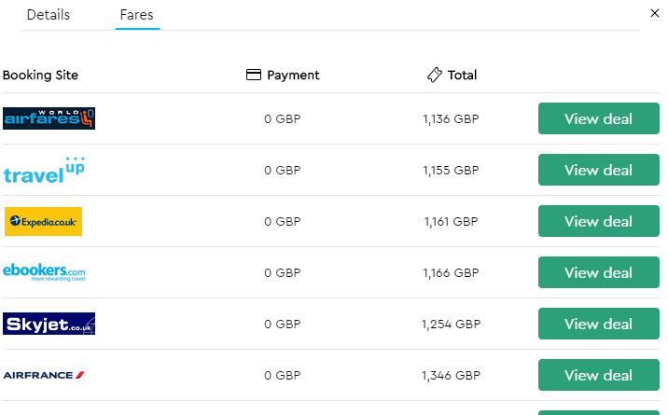Open TravelUp's View deal button
668x415 pixels.
coord(598,170)
